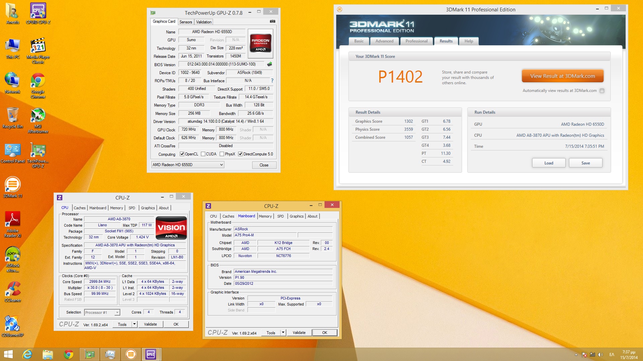Toggle the DirectCompute 5.0 checkbox
This screenshot has height=361, width=643.
click(x=240, y=154)
